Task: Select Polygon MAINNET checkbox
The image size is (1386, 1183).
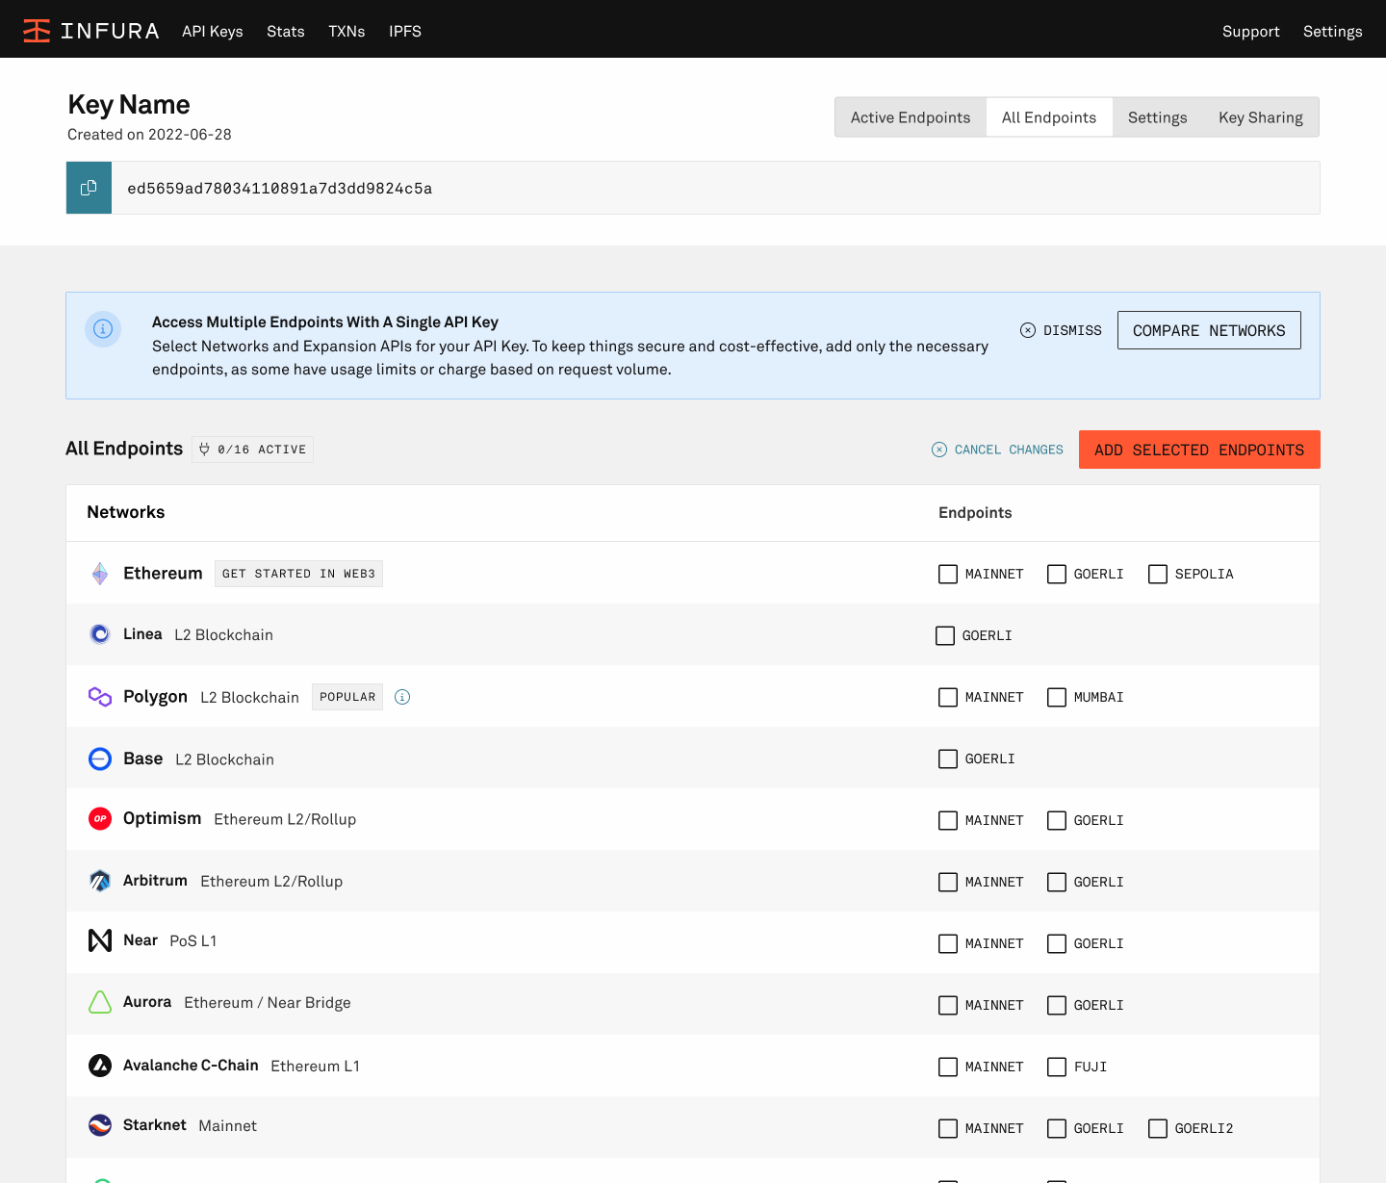Action: (x=948, y=697)
